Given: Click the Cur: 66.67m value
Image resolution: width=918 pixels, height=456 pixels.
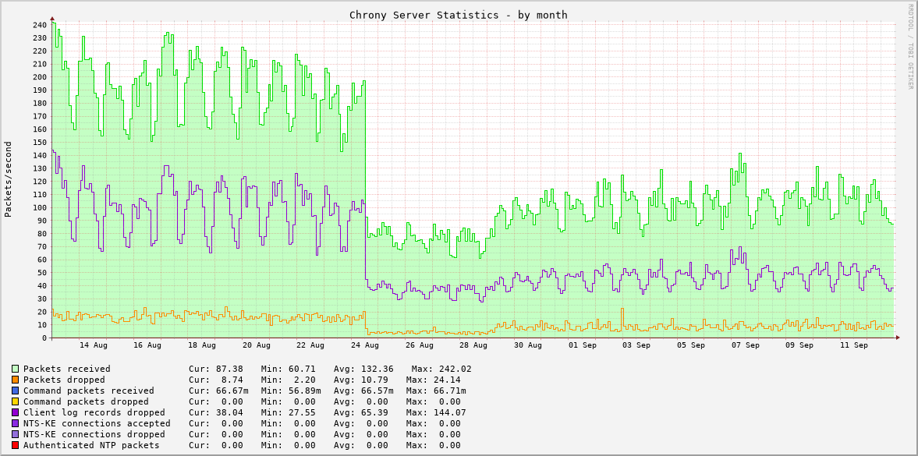Looking at the screenshot, I should point(219,391).
